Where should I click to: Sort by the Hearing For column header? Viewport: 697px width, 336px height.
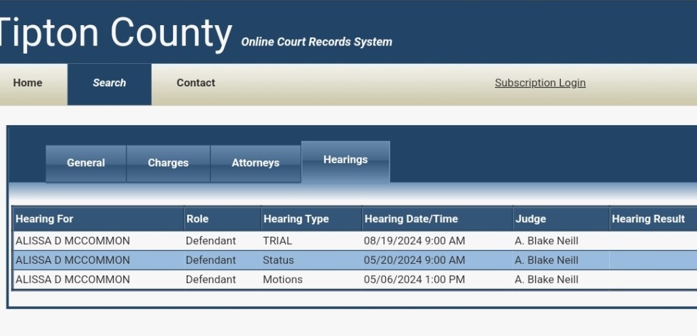point(44,219)
